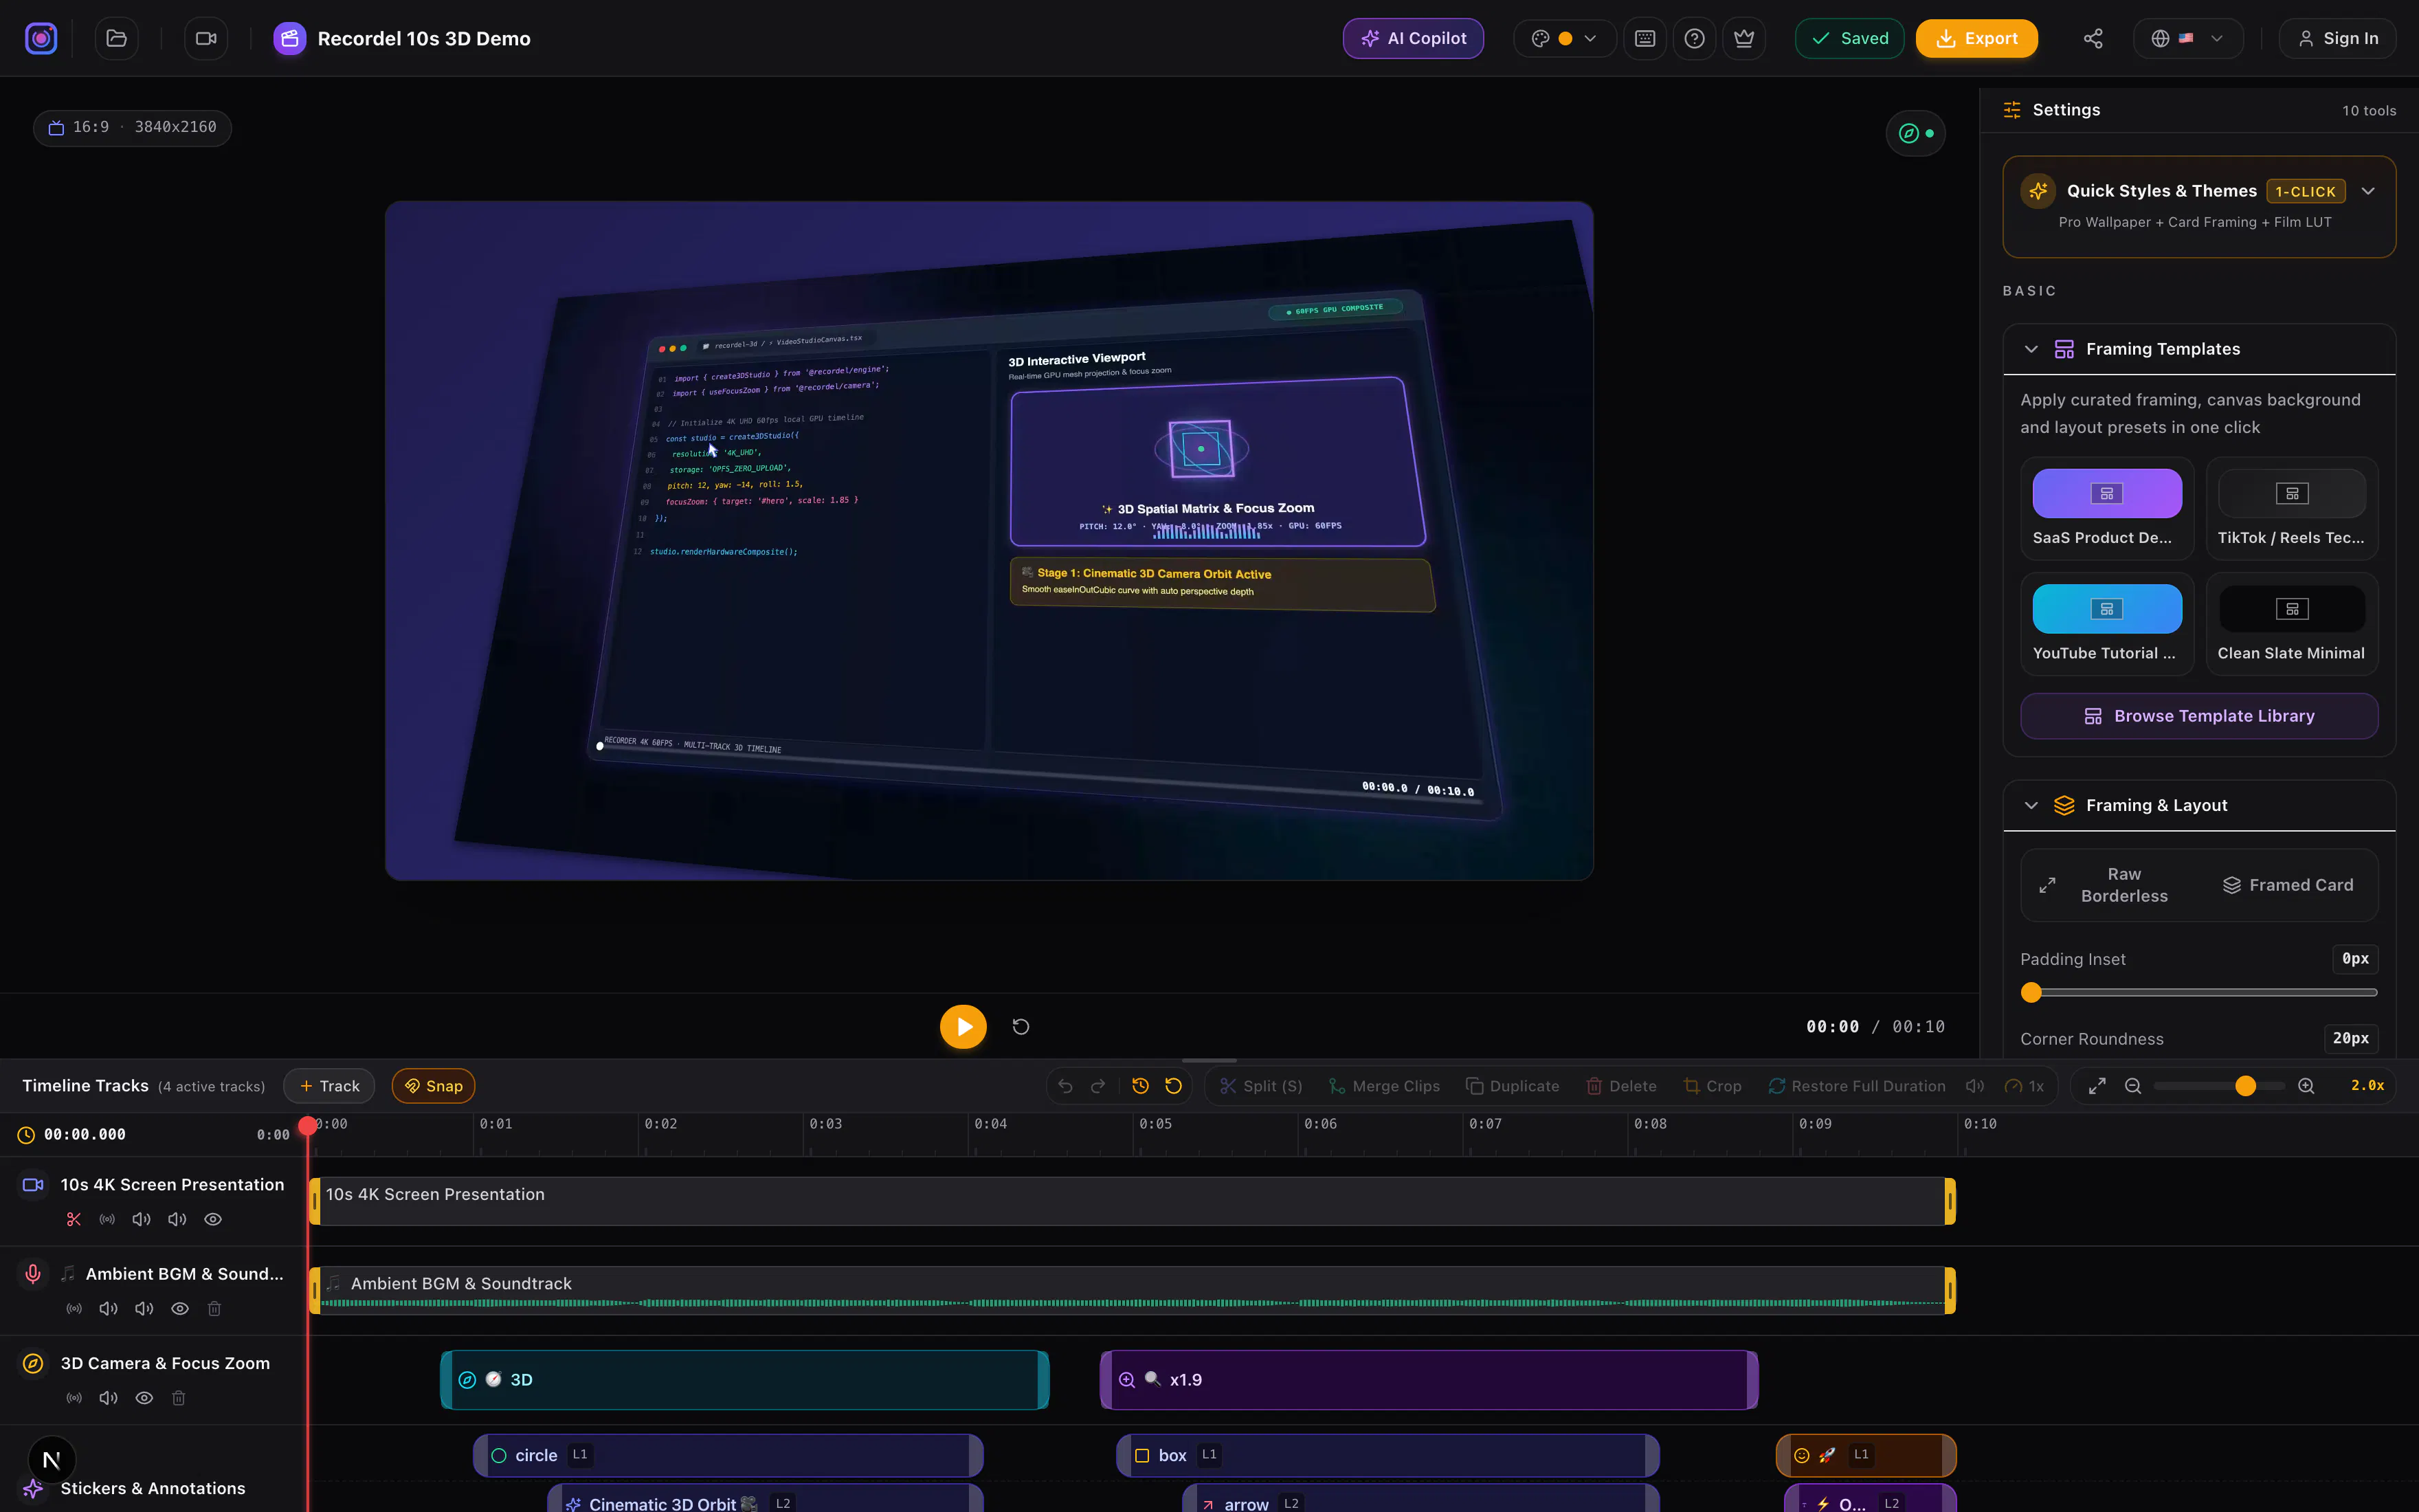Click the green compass indicator above preview

[1915, 133]
